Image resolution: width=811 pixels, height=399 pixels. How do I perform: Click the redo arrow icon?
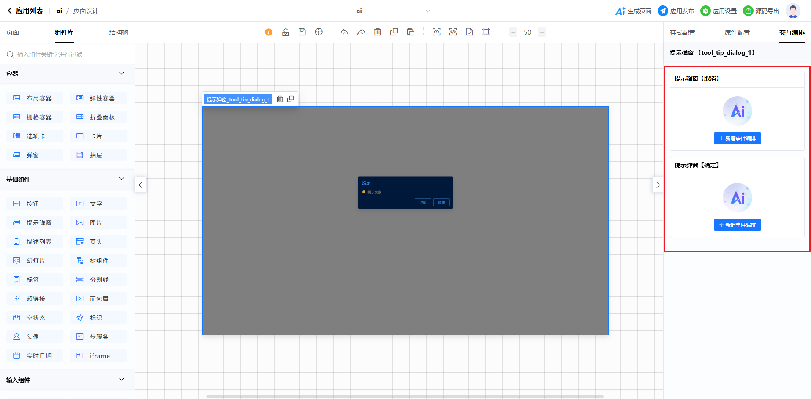coord(361,32)
